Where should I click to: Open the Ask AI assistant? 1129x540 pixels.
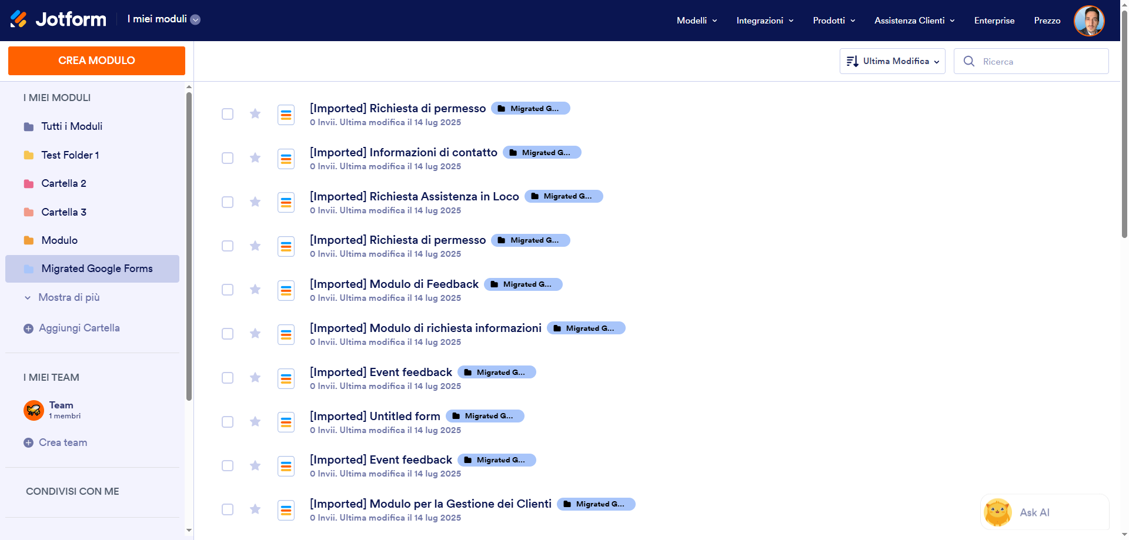pos(1045,512)
